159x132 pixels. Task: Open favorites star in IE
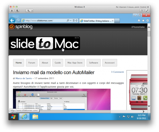143,21
